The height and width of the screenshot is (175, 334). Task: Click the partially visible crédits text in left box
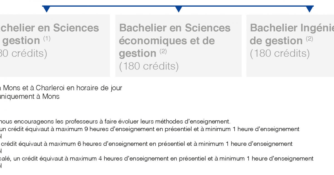click(24, 53)
